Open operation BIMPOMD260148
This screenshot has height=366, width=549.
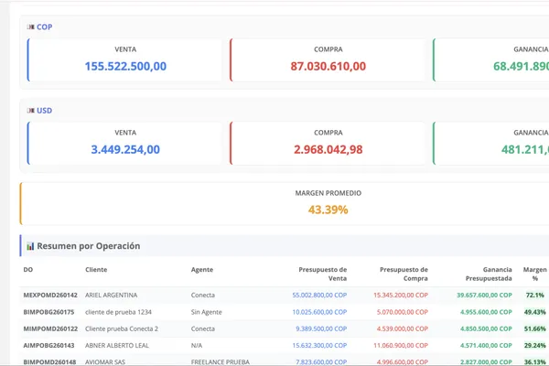49,361
